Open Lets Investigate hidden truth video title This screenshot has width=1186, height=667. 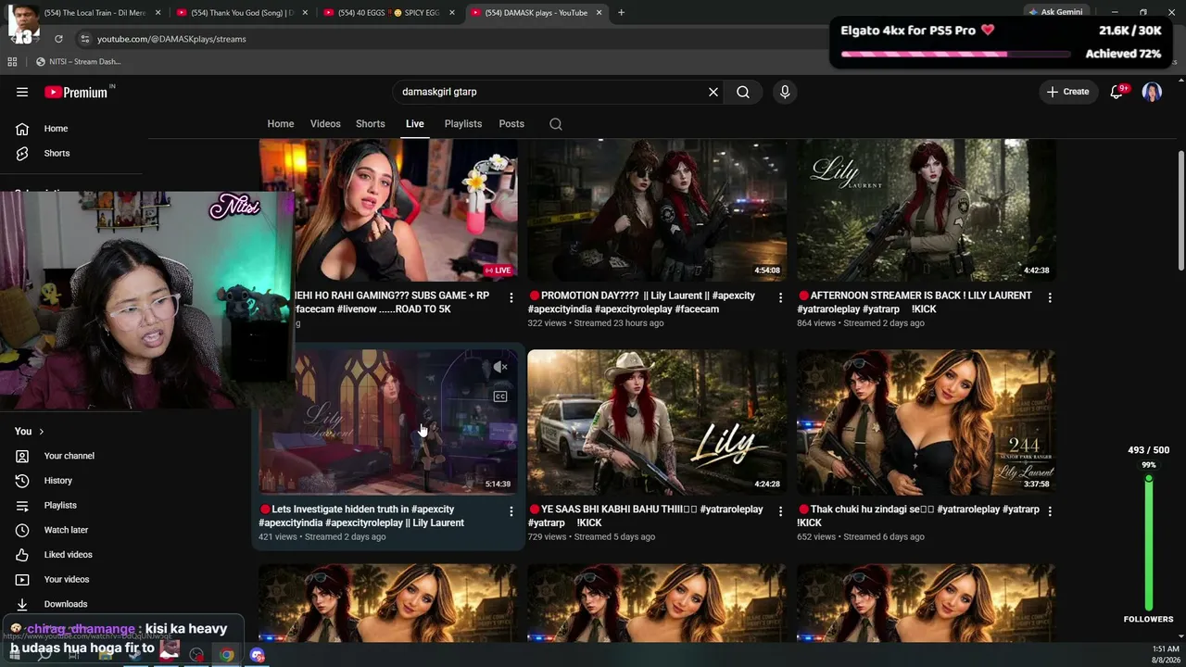361,516
